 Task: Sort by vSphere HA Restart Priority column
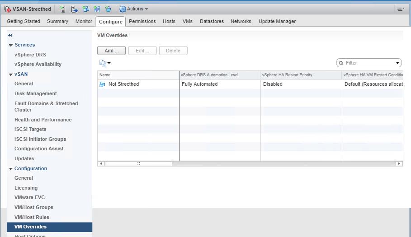click(301, 75)
